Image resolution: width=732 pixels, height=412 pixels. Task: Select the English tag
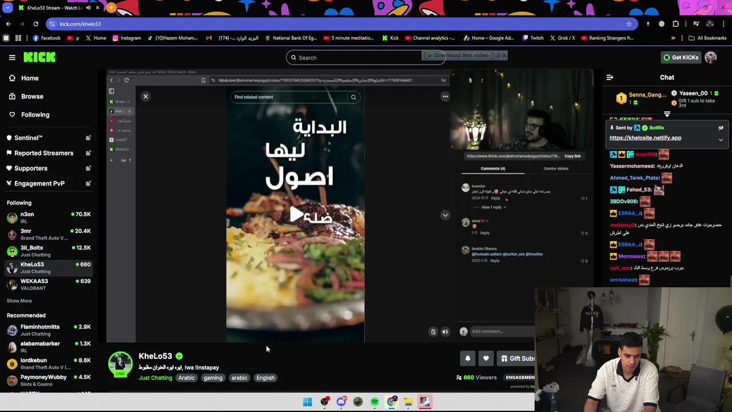(265, 378)
